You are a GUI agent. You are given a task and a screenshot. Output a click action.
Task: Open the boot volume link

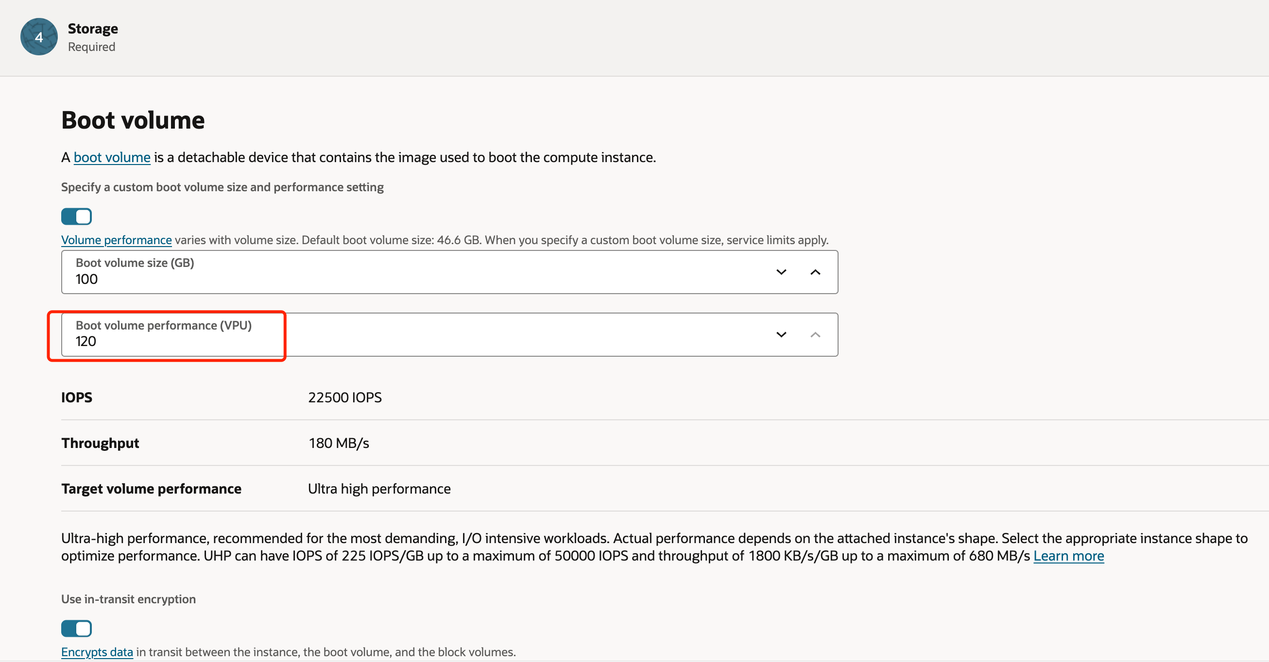112,158
